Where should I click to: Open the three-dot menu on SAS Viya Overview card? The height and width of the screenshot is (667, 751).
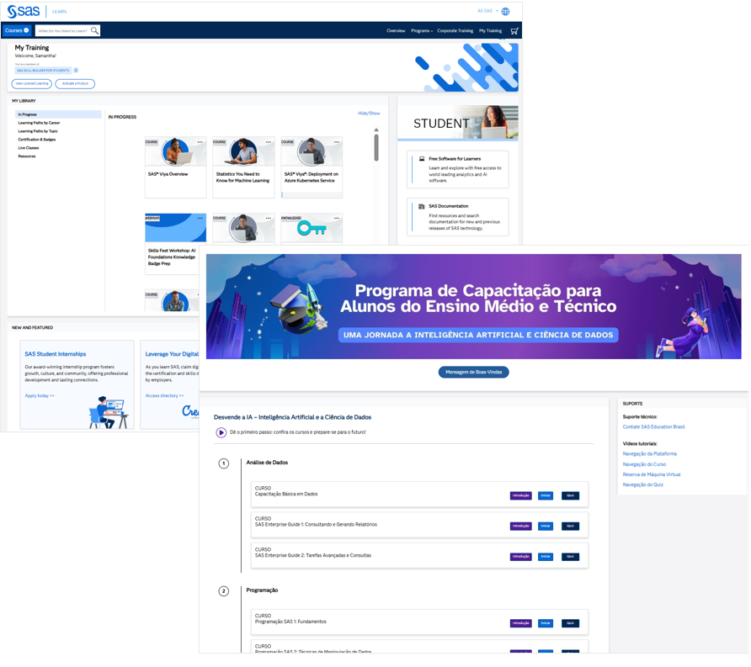(200, 142)
